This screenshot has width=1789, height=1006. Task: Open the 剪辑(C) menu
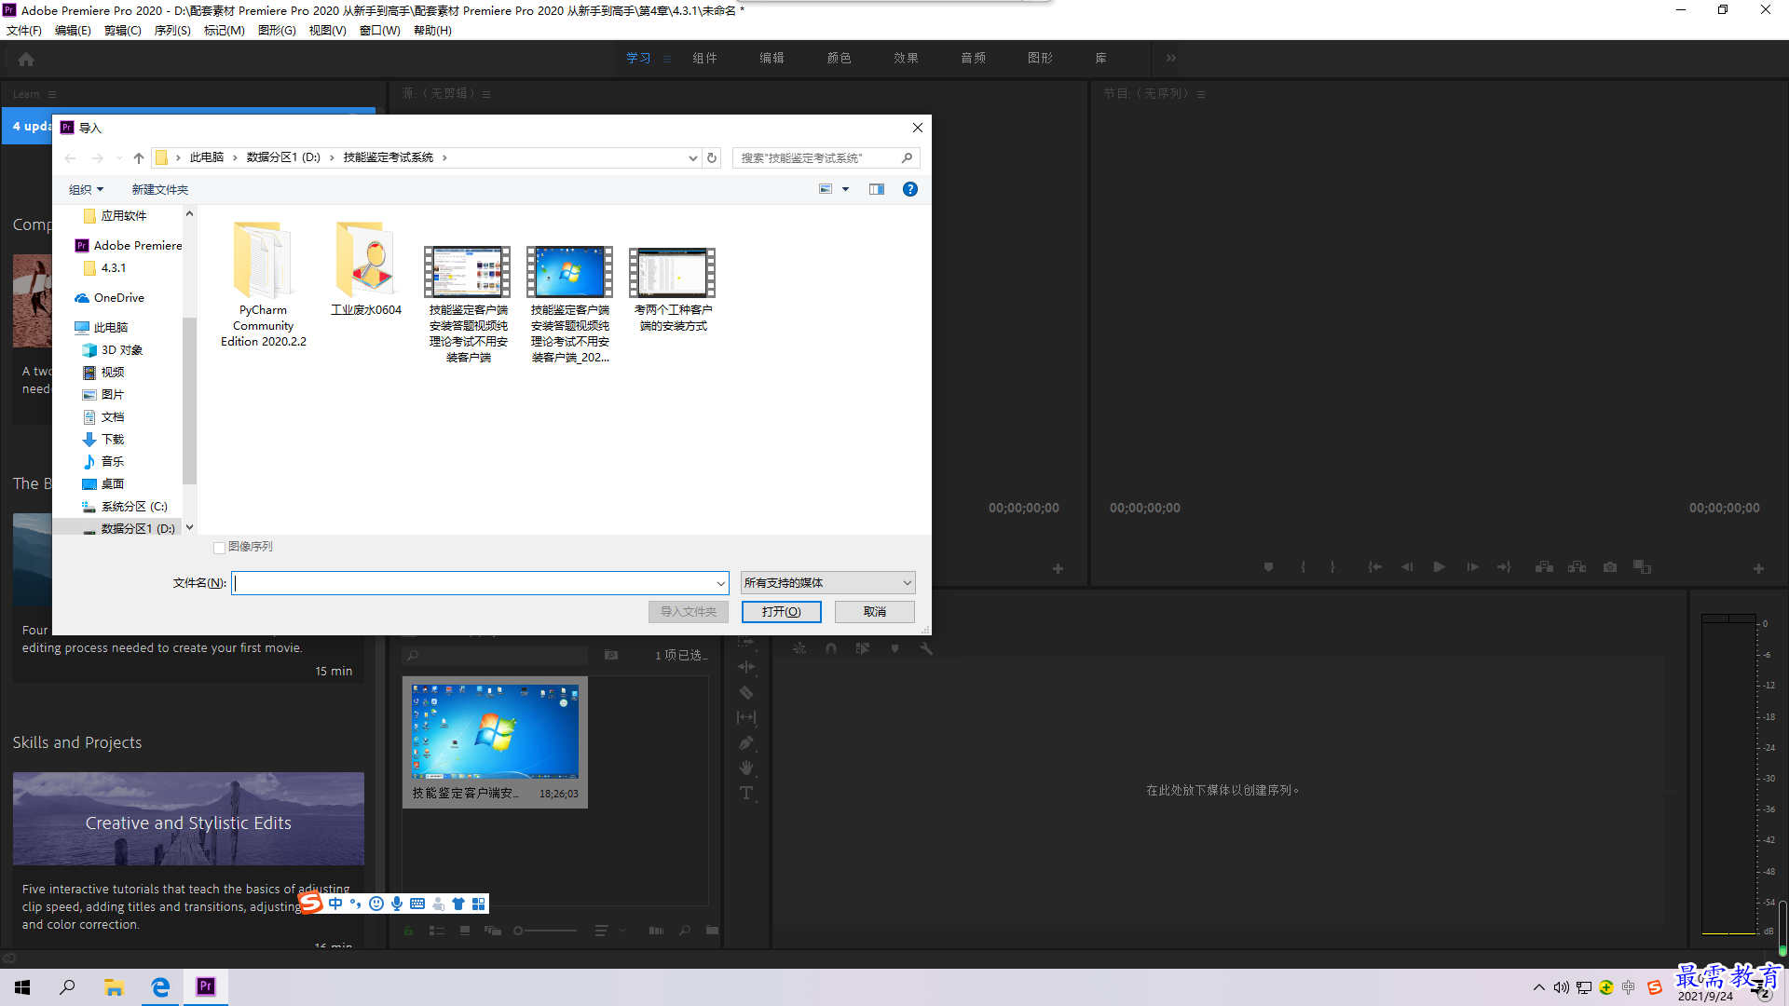[122, 31]
